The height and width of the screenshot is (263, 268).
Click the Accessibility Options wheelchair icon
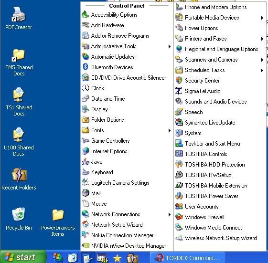pyautogui.click(x=86, y=15)
